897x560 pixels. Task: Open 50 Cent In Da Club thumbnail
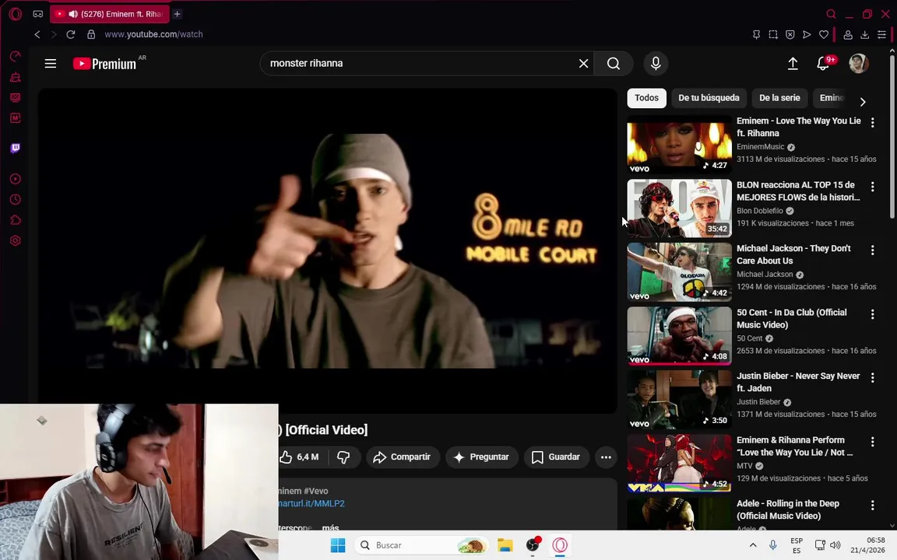680,335
